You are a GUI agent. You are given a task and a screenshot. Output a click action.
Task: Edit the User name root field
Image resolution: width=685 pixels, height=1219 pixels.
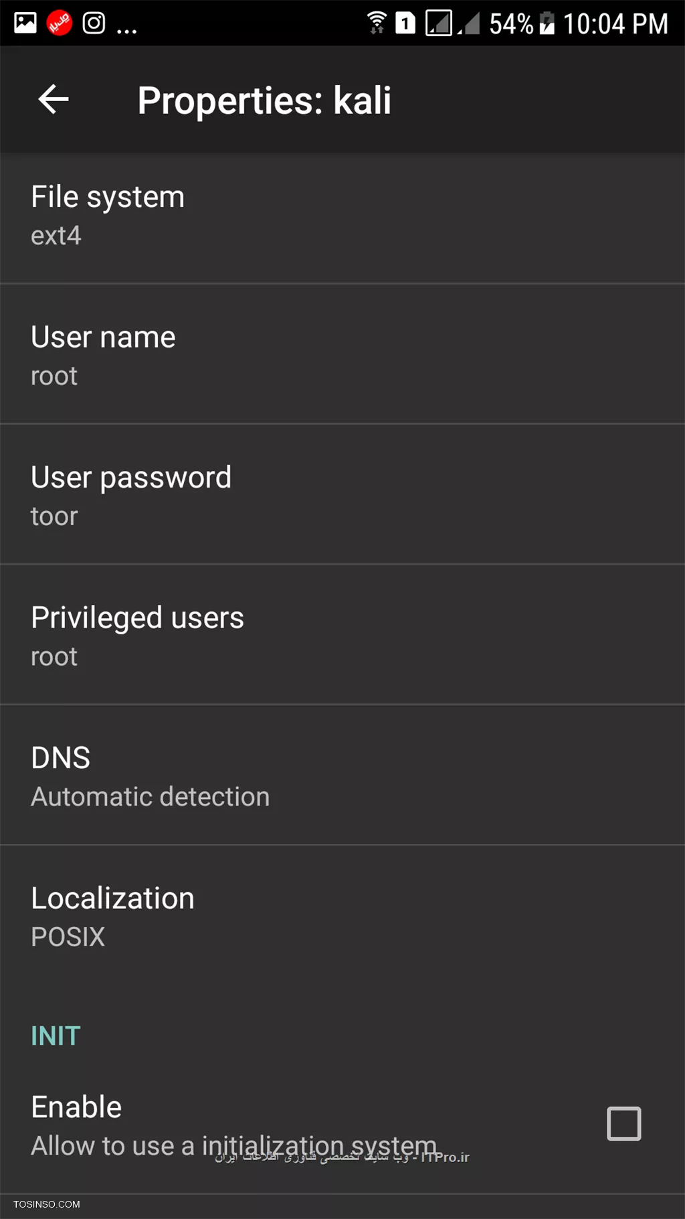(342, 354)
